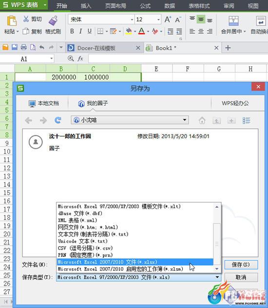The image size is (268, 308).
Task: Click the wrap text icon
Action: (x=261, y=21)
